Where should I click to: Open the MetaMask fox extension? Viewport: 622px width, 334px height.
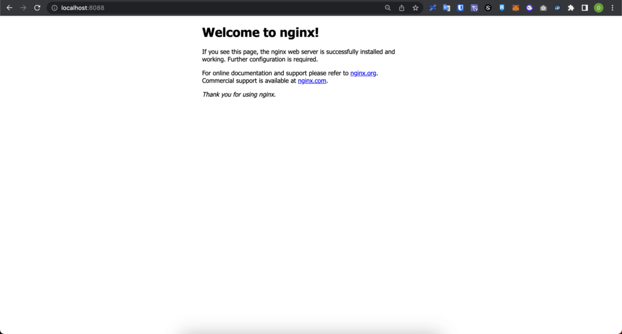516,8
